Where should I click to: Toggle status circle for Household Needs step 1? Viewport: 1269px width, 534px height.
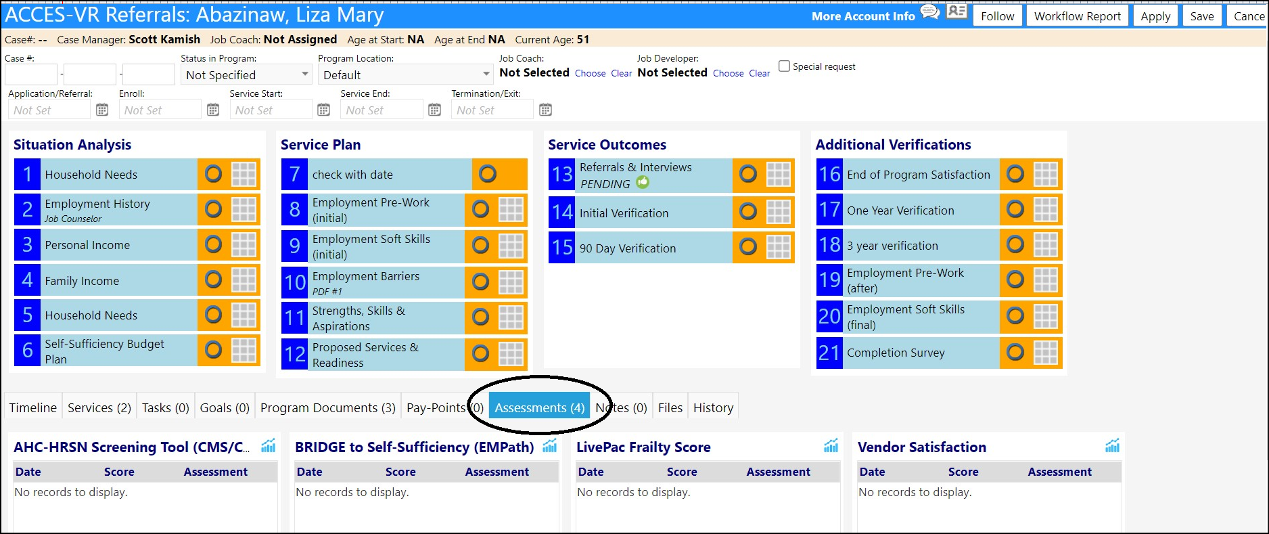213,174
